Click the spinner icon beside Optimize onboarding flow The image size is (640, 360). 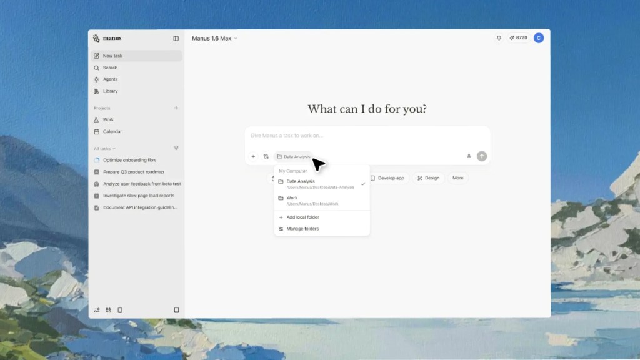click(x=97, y=160)
